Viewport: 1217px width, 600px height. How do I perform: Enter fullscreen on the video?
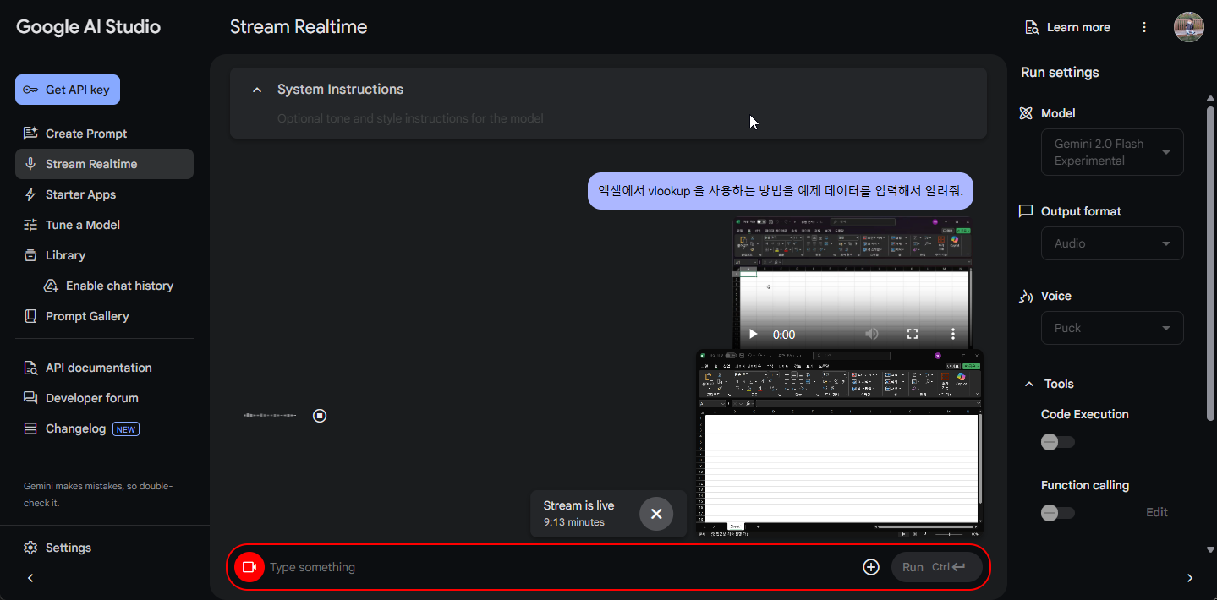coord(913,334)
